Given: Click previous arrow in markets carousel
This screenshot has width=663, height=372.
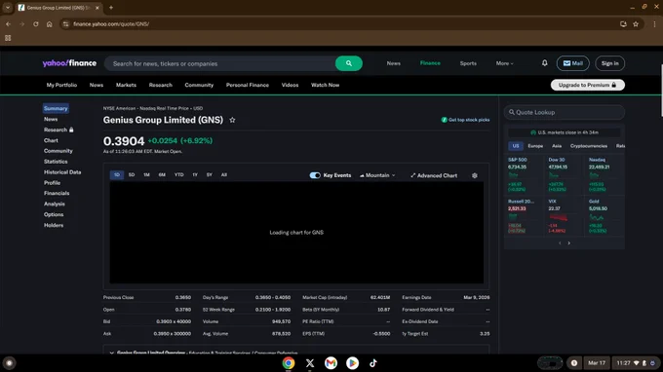Looking at the screenshot, I should point(560,242).
